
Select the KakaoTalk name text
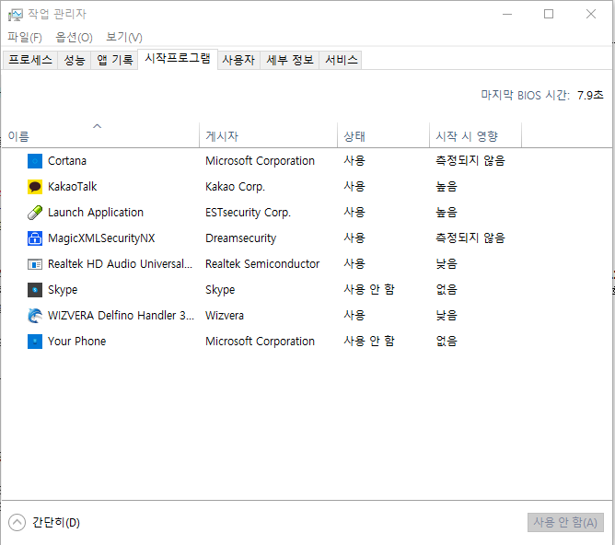click(x=73, y=187)
